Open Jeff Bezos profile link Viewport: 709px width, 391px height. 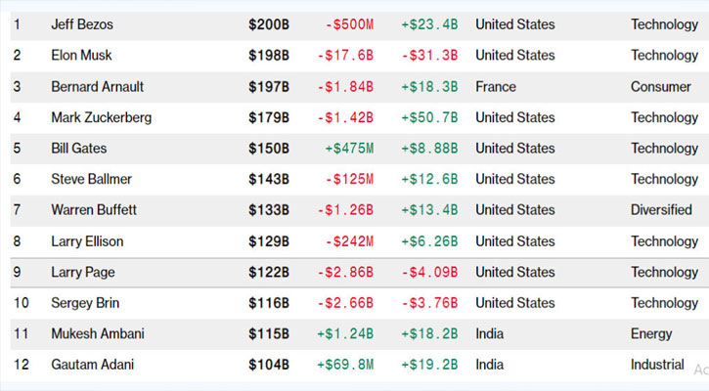[81, 24]
